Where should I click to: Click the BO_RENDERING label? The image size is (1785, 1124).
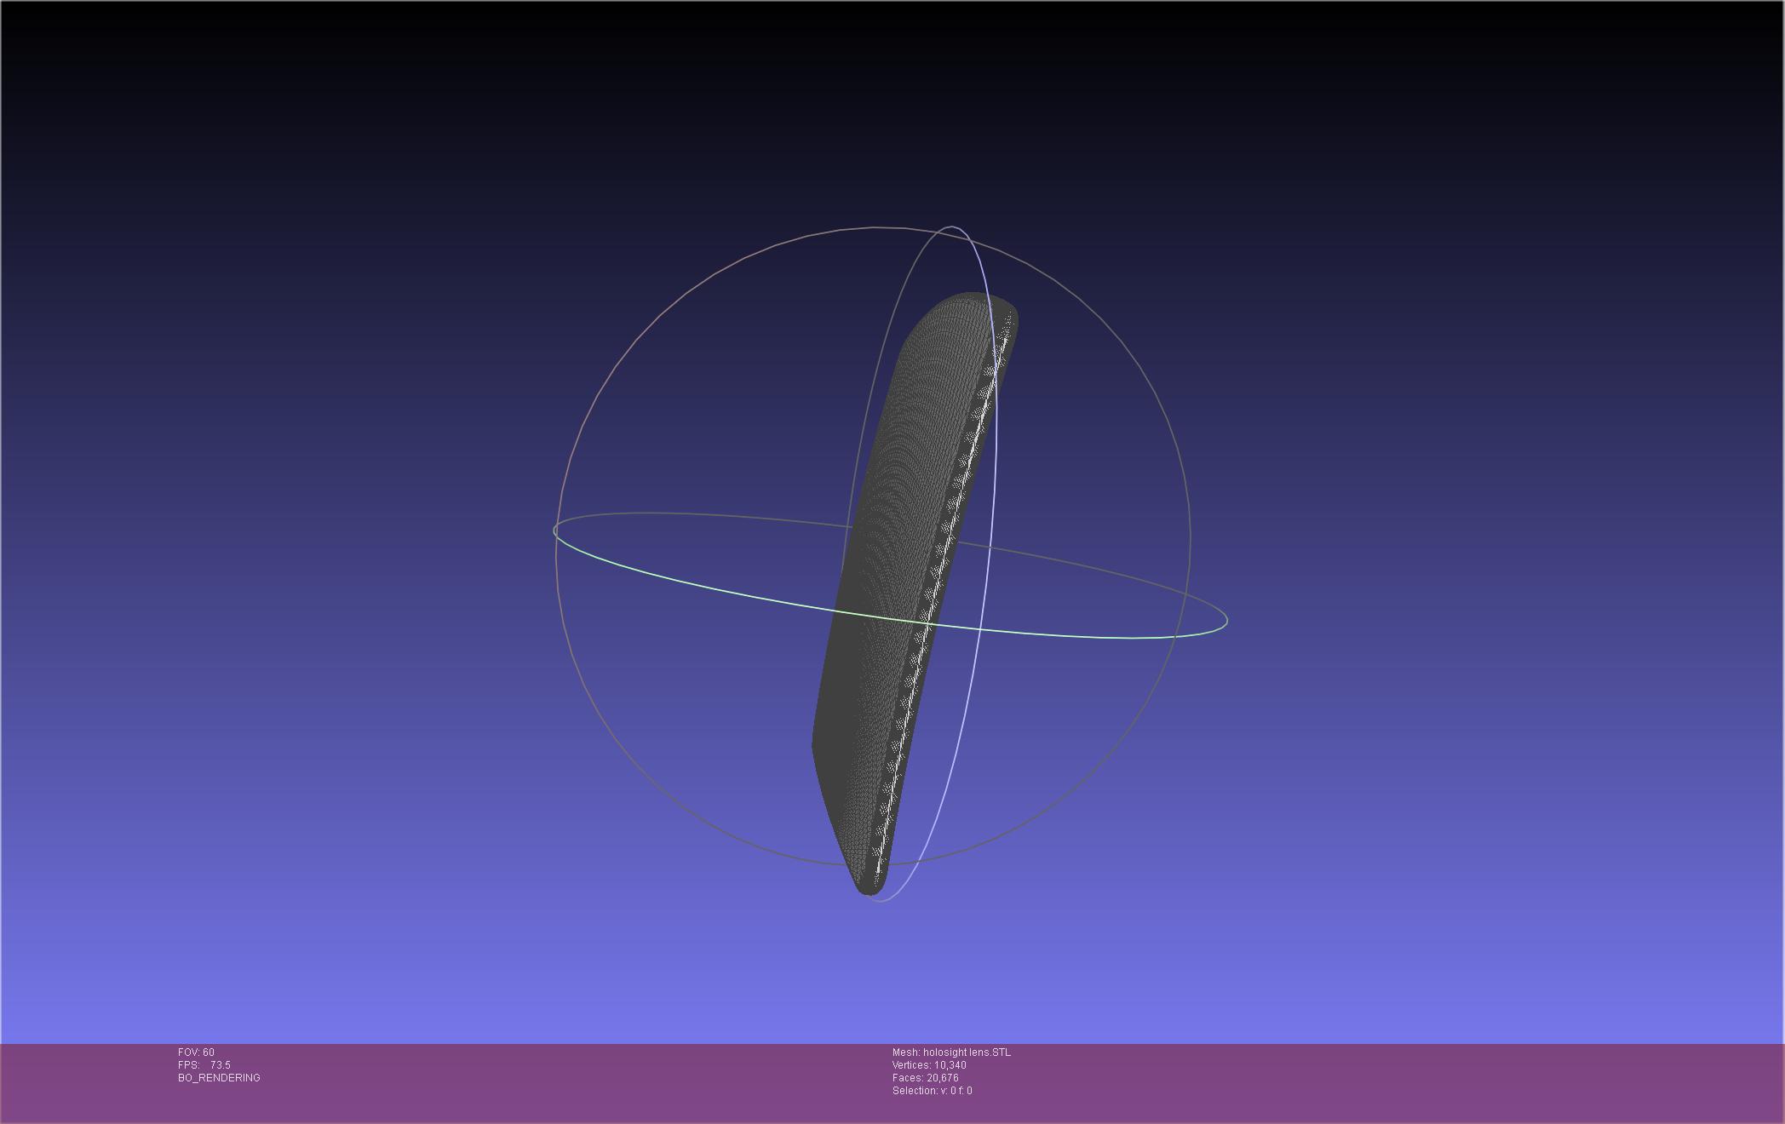click(219, 1078)
